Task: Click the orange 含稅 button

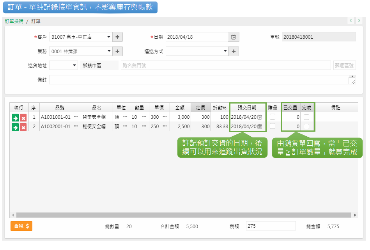Action: (x=21, y=226)
